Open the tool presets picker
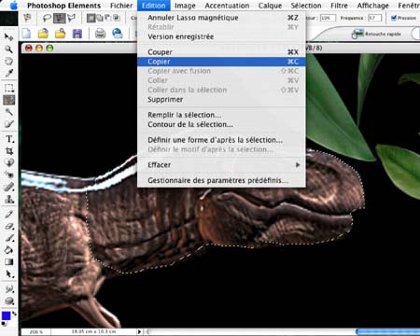 28,19
